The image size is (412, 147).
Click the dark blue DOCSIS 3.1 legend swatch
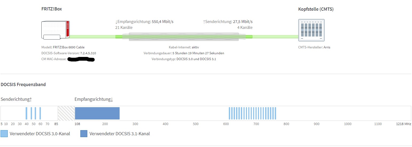pos(84,134)
